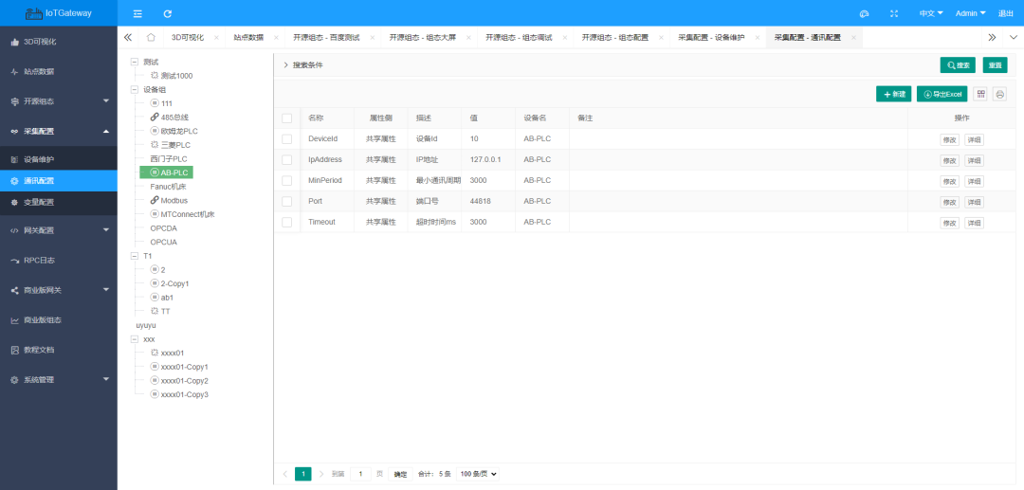1024x490 pixels.
Task: Enter fullscreen using the header expand icon
Action: pos(894,13)
